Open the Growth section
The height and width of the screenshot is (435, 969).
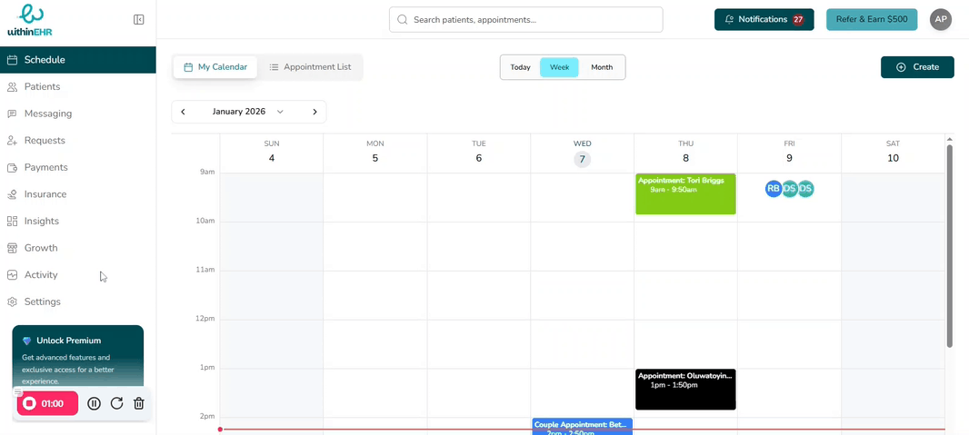coord(40,248)
